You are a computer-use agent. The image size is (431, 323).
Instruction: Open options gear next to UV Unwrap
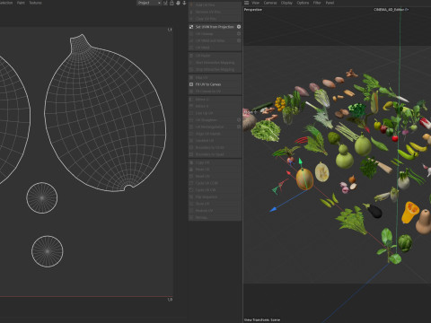tap(239, 34)
